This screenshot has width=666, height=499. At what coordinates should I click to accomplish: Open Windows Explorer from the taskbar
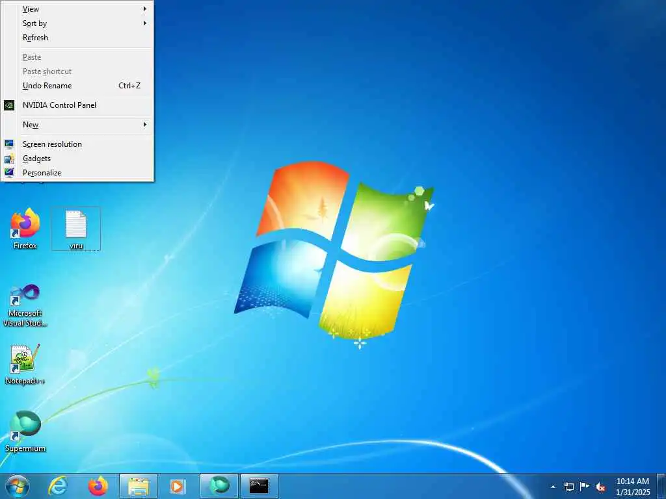tap(139, 486)
